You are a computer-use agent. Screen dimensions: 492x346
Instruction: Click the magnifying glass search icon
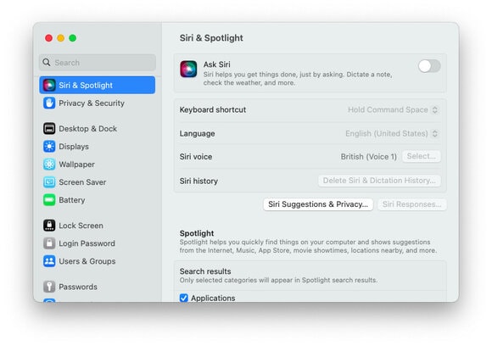click(47, 62)
